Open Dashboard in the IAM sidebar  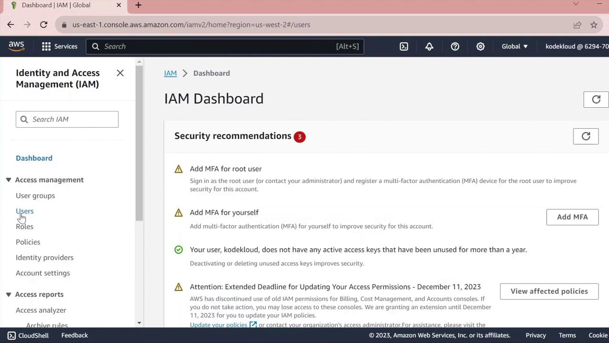(34, 158)
